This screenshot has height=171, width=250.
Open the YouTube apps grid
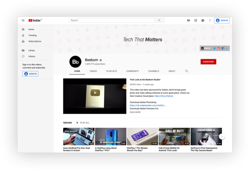196,20
